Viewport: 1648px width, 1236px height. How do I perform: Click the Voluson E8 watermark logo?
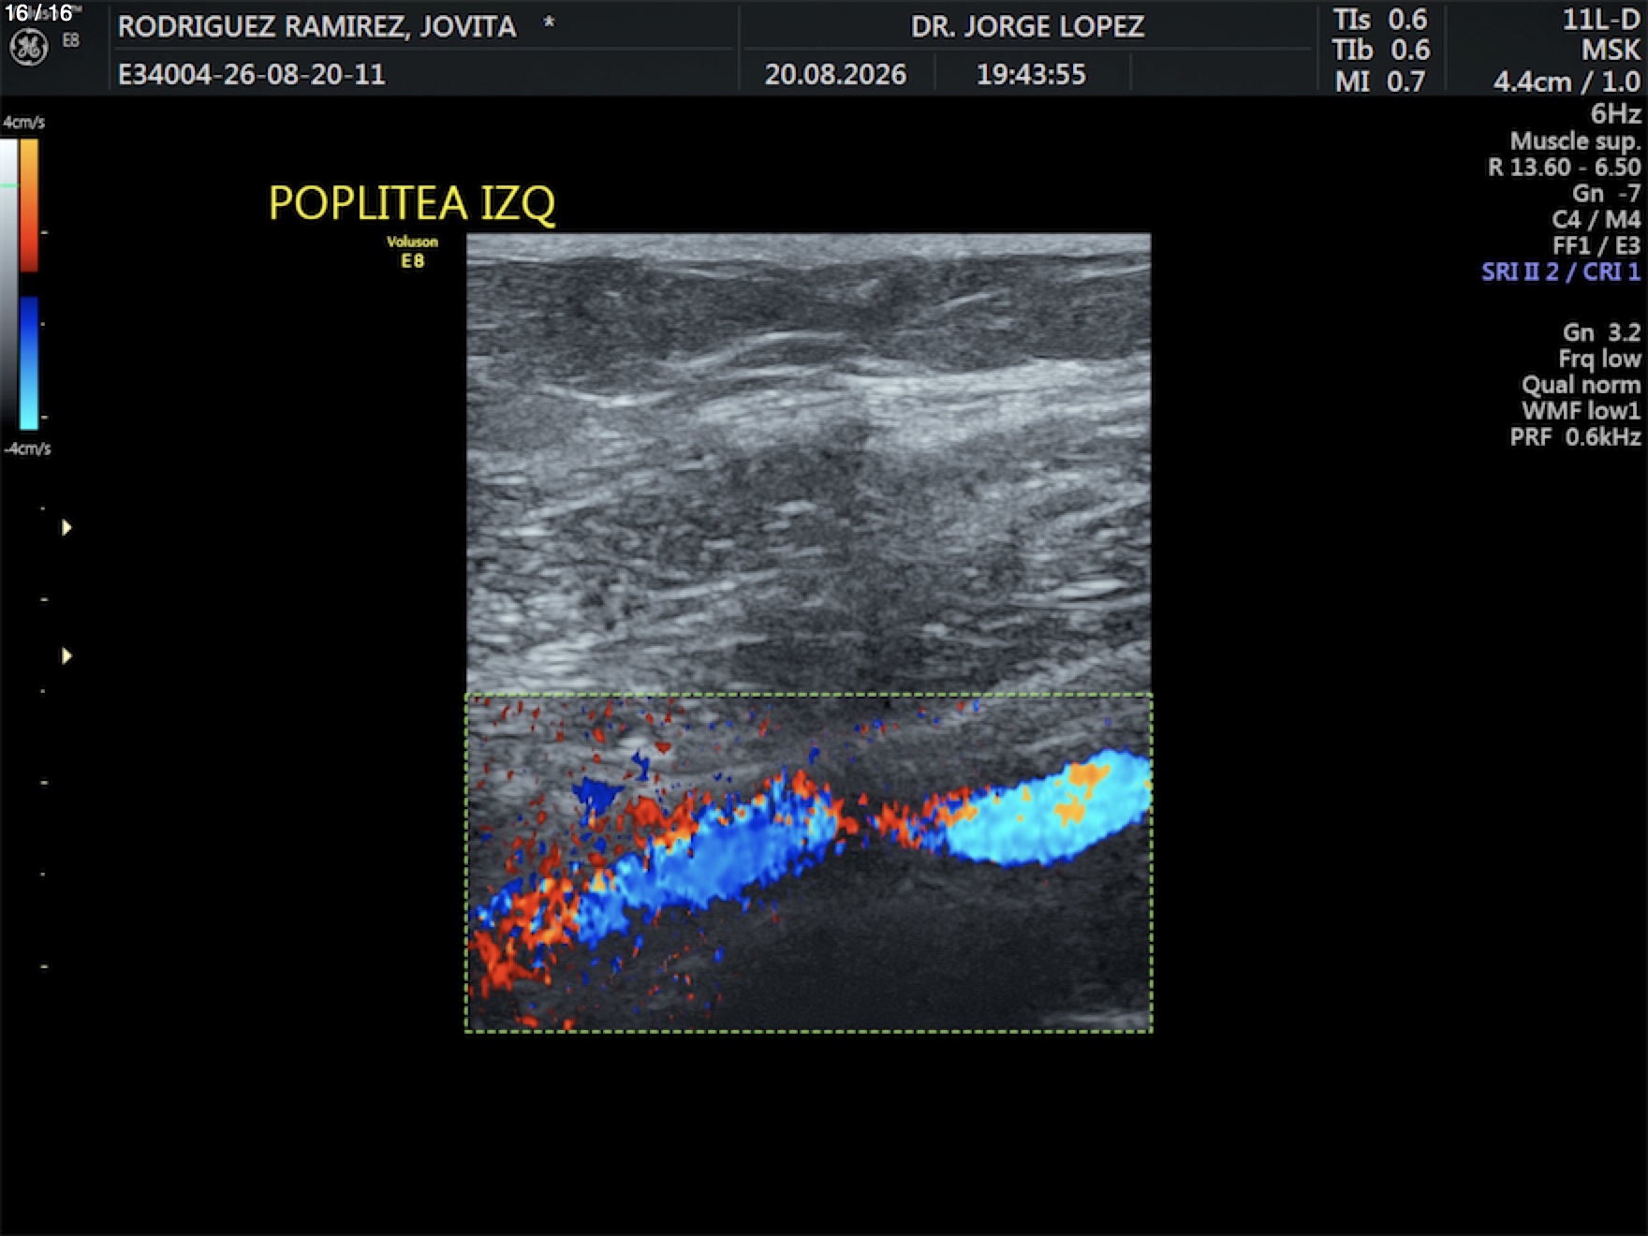click(x=412, y=251)
